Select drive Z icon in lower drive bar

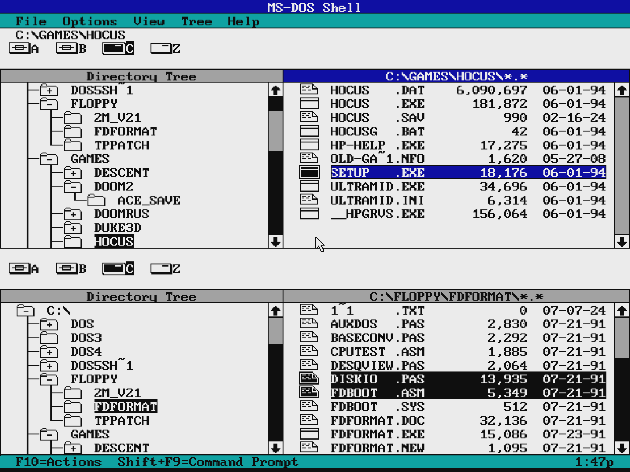click(x=165, y=269)
